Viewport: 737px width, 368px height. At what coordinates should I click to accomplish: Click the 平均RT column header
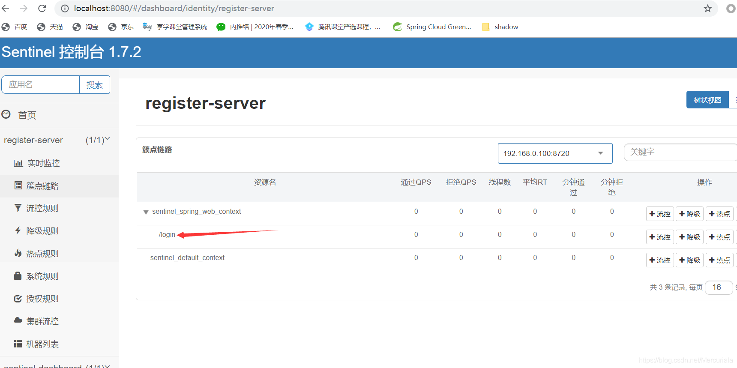pyautogui.click(x=535, y=182)
